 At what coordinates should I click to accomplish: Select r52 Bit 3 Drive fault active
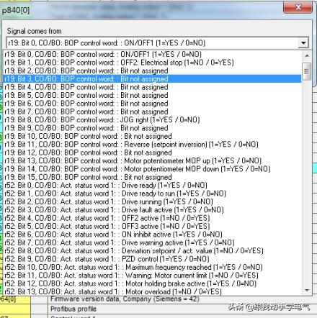pyautogui.click(x=152, y=210)
